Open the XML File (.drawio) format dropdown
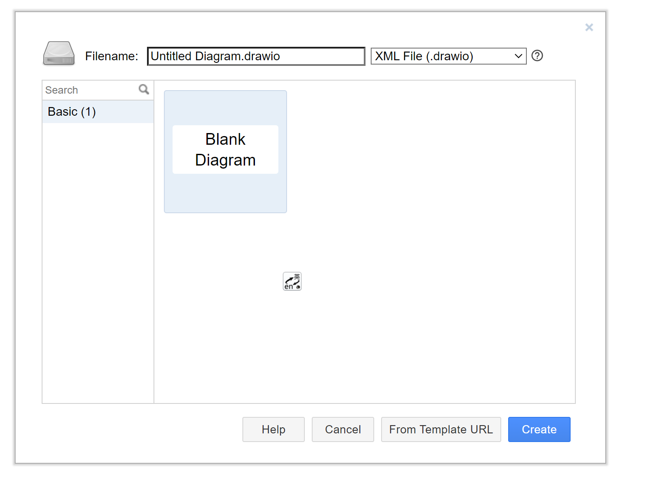Screen dimensions: 666x491 449,56
